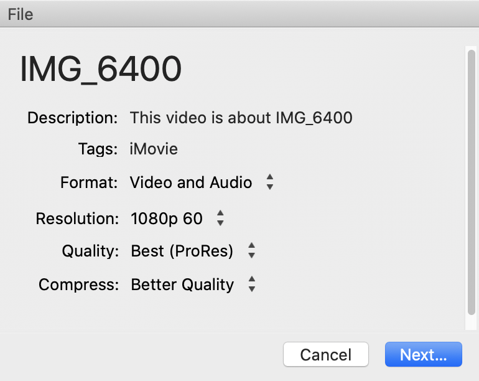Edit the description 'This video is about IMG_6400'
The width and height of the screenshot is (479, 381).
(x=241, y=117)
